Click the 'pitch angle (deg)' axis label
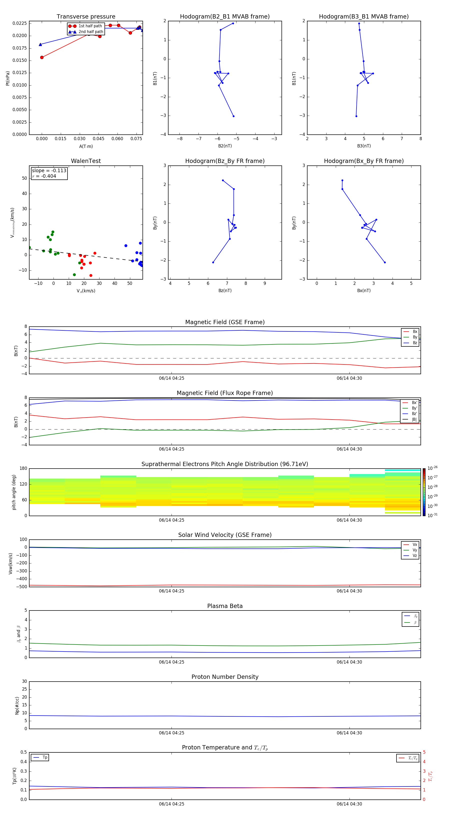This screenshot has height=826, width=450. click(14, 492)
